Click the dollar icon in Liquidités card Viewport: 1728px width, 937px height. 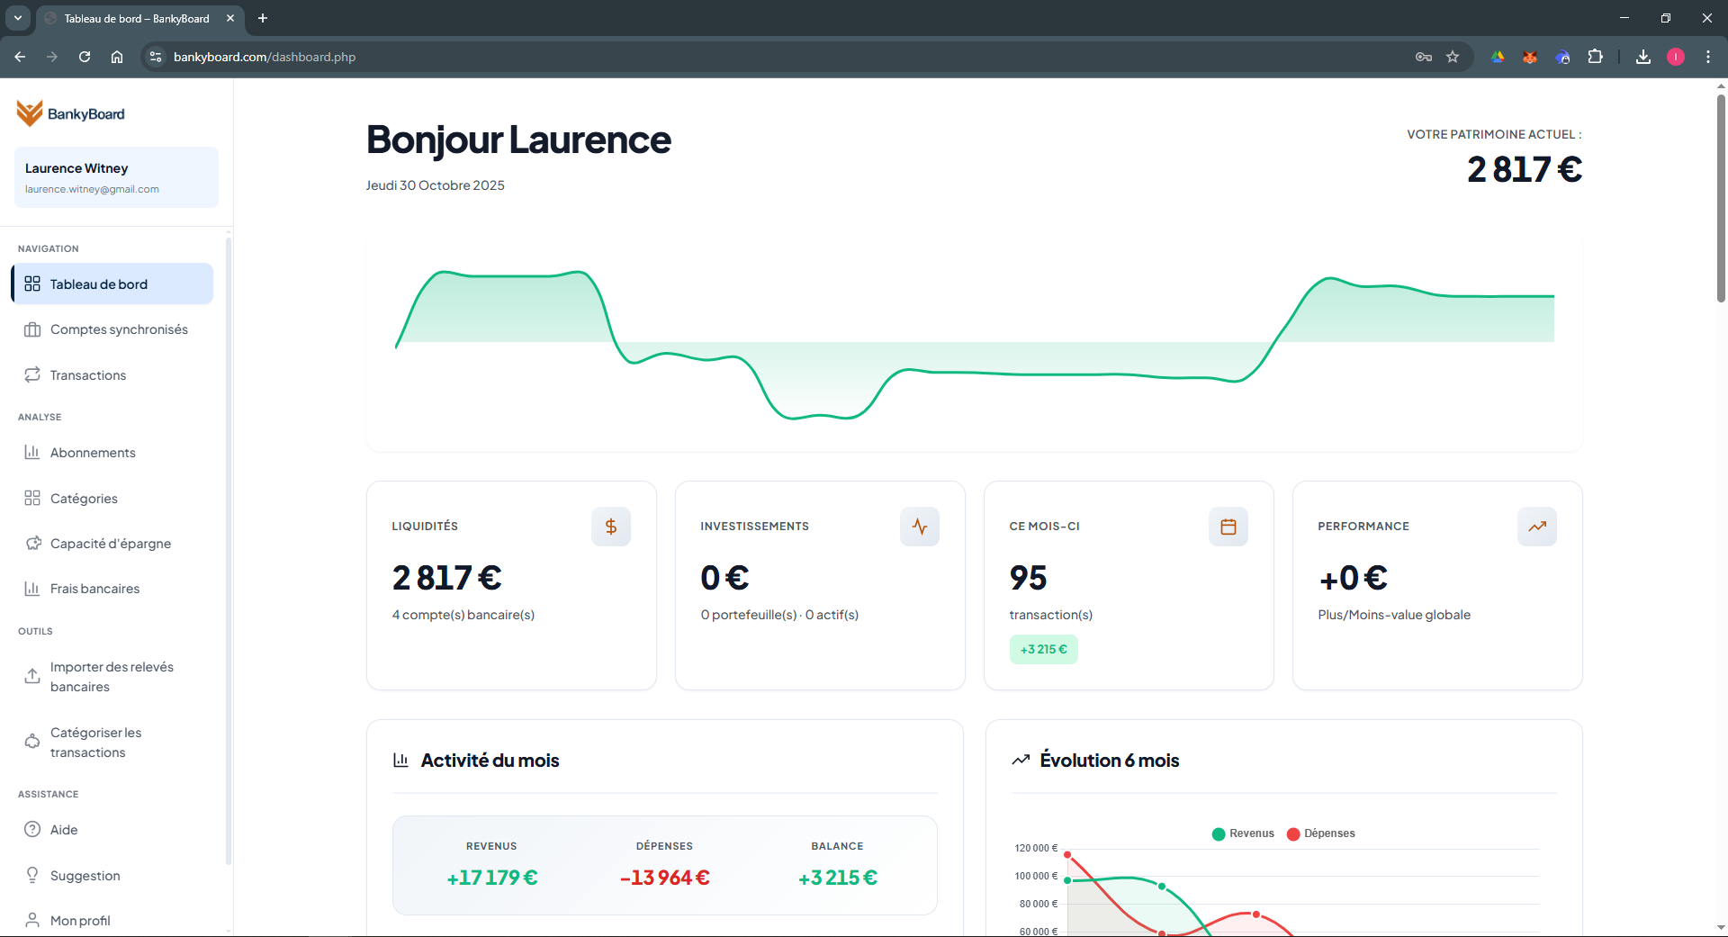click(x=610, y=527)
